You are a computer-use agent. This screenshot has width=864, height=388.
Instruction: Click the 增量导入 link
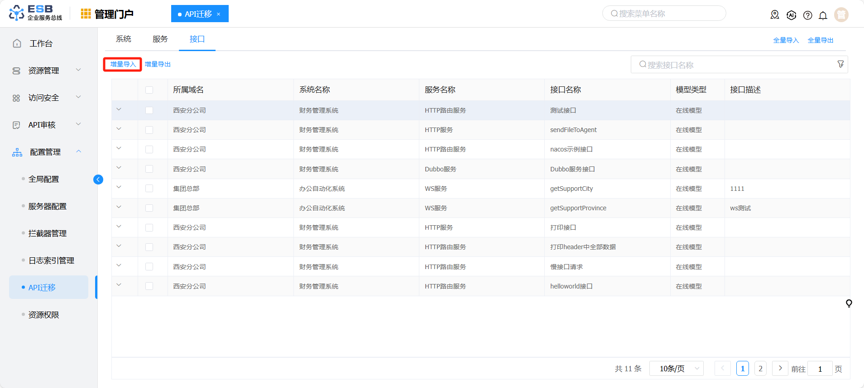(x=123, y=64)
